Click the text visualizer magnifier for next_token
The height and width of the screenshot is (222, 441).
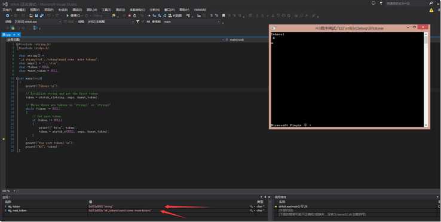[252, 211]
